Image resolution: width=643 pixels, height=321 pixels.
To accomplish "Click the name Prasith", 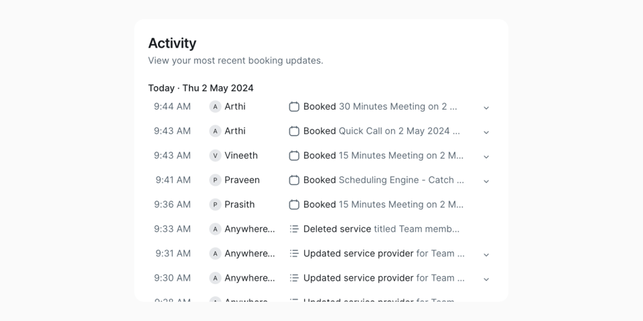I will coord(240,205).
